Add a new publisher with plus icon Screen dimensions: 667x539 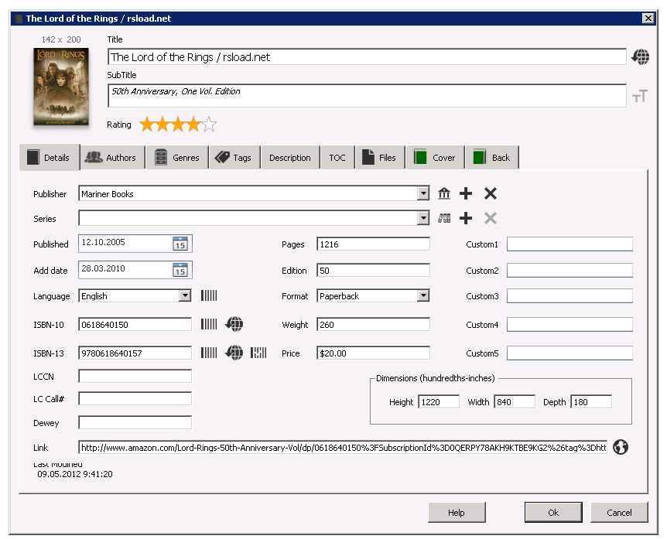tap(466, 193)
